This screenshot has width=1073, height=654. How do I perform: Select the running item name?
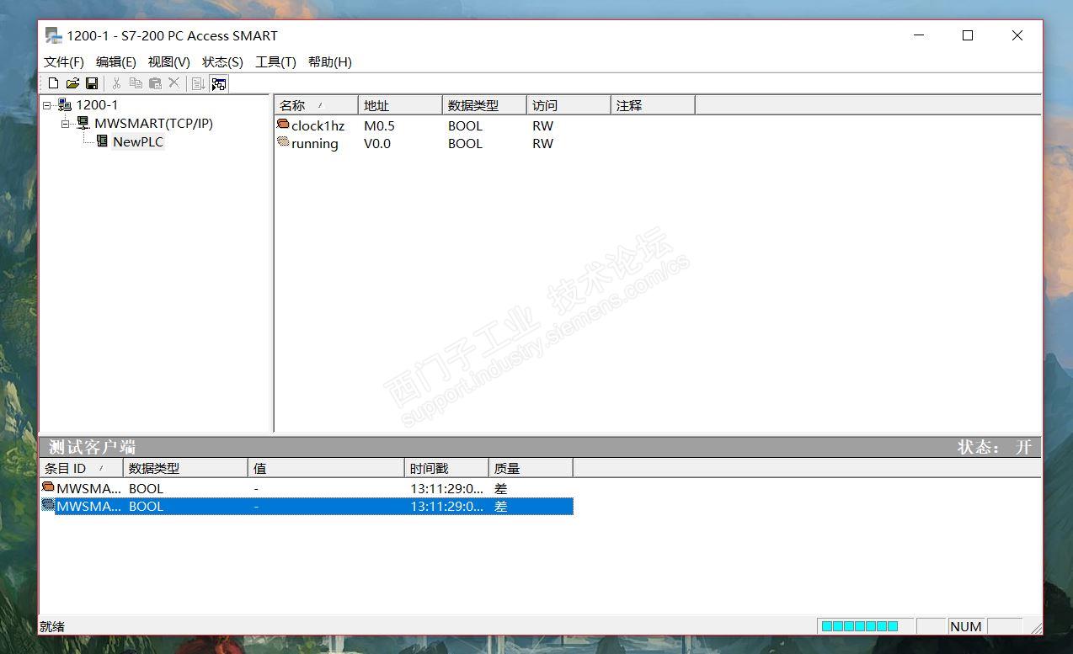coord(315,143)
